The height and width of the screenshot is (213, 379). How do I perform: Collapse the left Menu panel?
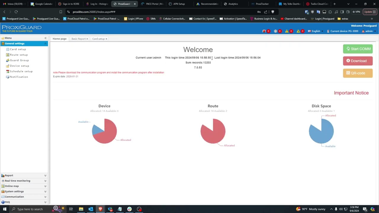pos(45,38)
